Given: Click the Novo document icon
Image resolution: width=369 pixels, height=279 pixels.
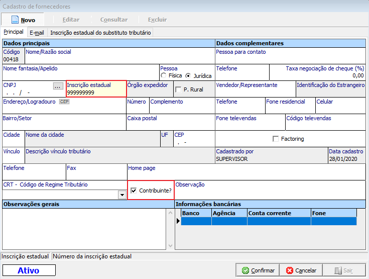Looking at the screenshot, I should pyautogui.click(x=15, y=20).
